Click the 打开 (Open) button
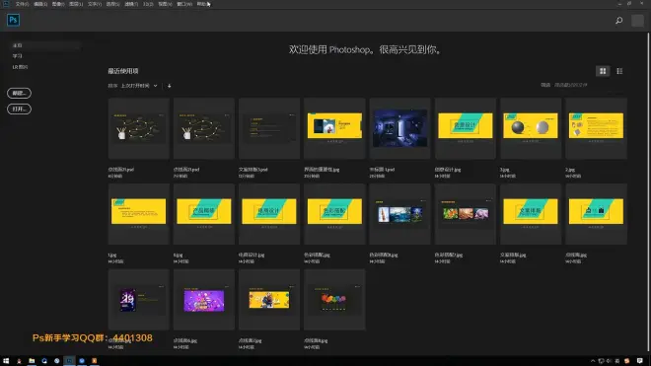Image resolution: width=651 pixels, height=366 pixels. pos(19,109)
